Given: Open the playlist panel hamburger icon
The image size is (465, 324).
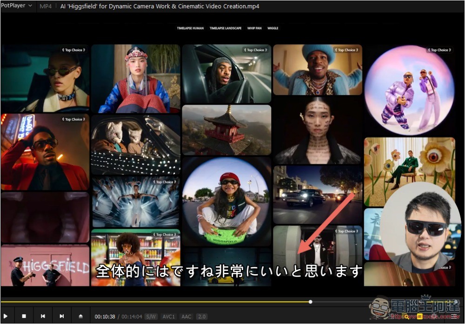Looking at the screenshot, I should coord(454,317).
